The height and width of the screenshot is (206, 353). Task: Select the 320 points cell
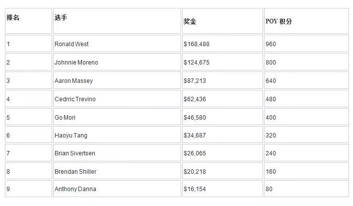pyautogui.click(x=306, y=135)
